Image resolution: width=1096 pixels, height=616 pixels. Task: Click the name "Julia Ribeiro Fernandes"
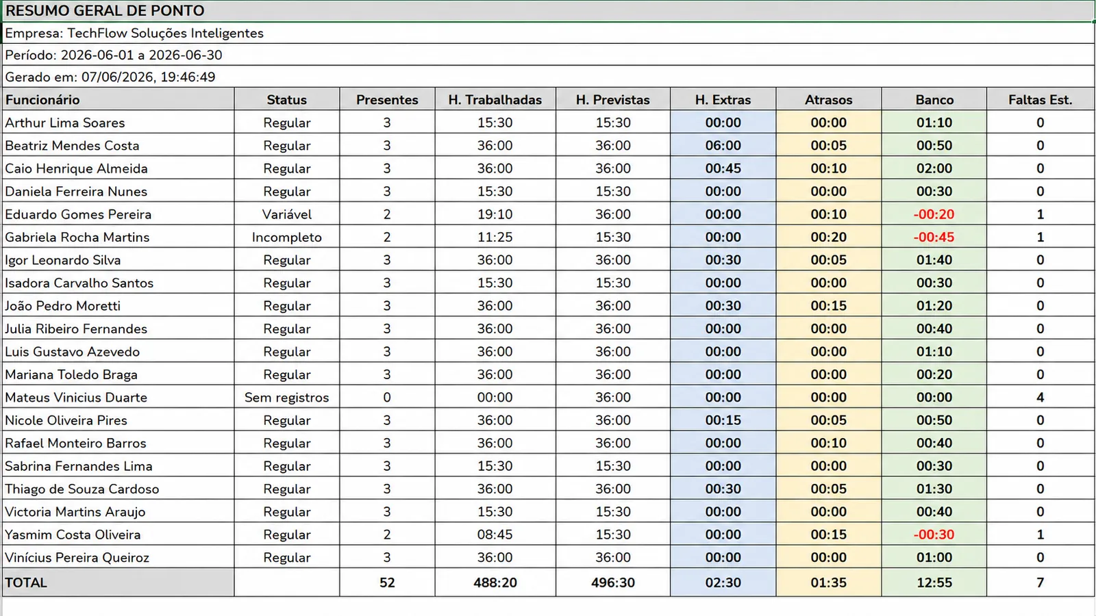76,329
